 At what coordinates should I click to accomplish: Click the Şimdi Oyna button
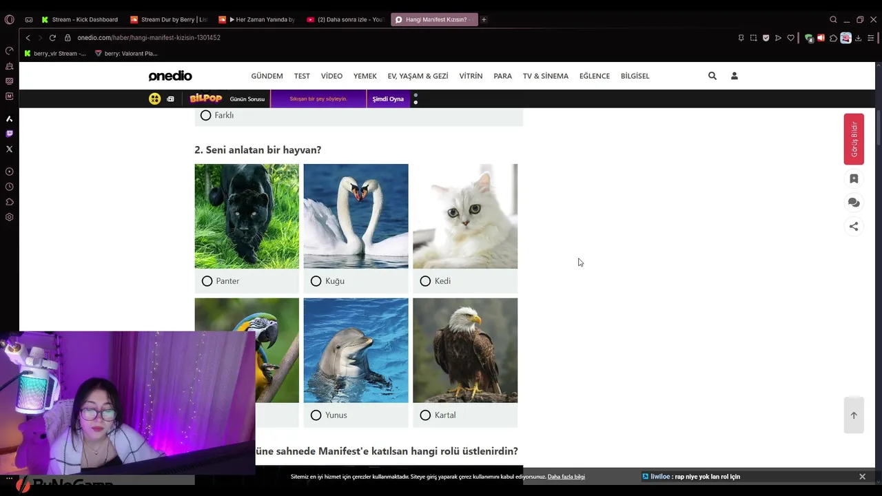click(388, 99)
